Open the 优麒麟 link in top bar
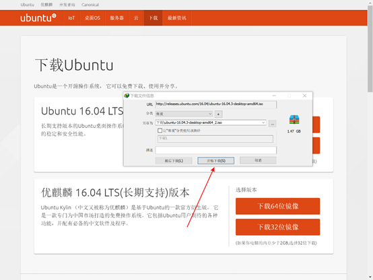The height and width of the screenshot is (280, 373). click(46, 5)
